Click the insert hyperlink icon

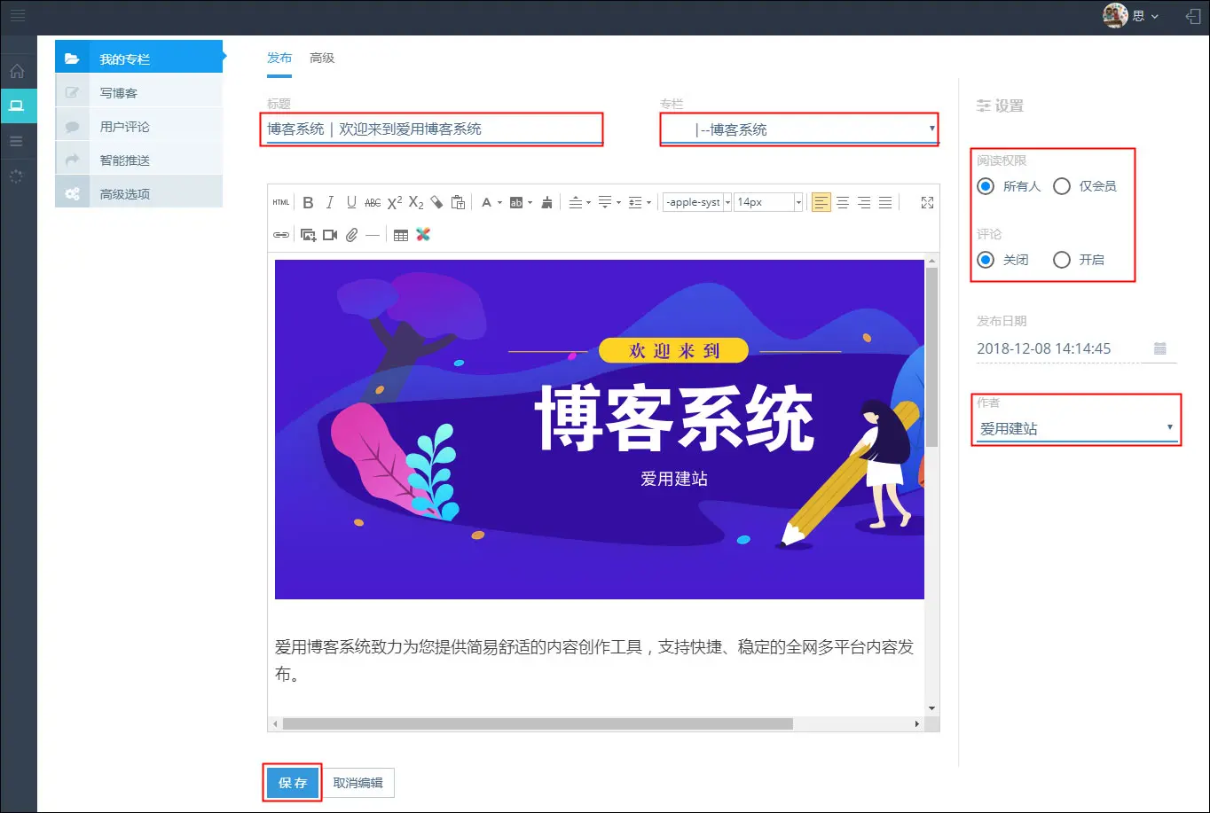tap(281, 235)
